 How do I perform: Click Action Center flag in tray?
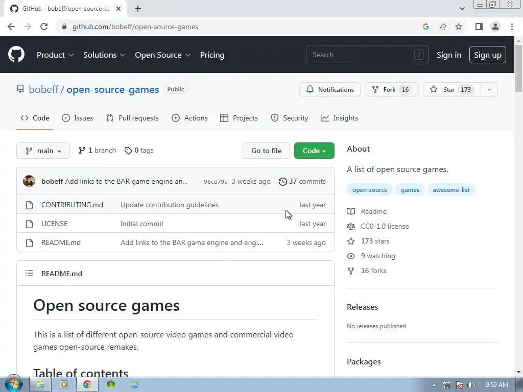click(x=459, y=385)
